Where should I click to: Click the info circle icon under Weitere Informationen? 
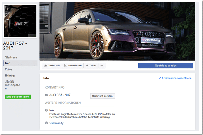click(x=46, y=110)
